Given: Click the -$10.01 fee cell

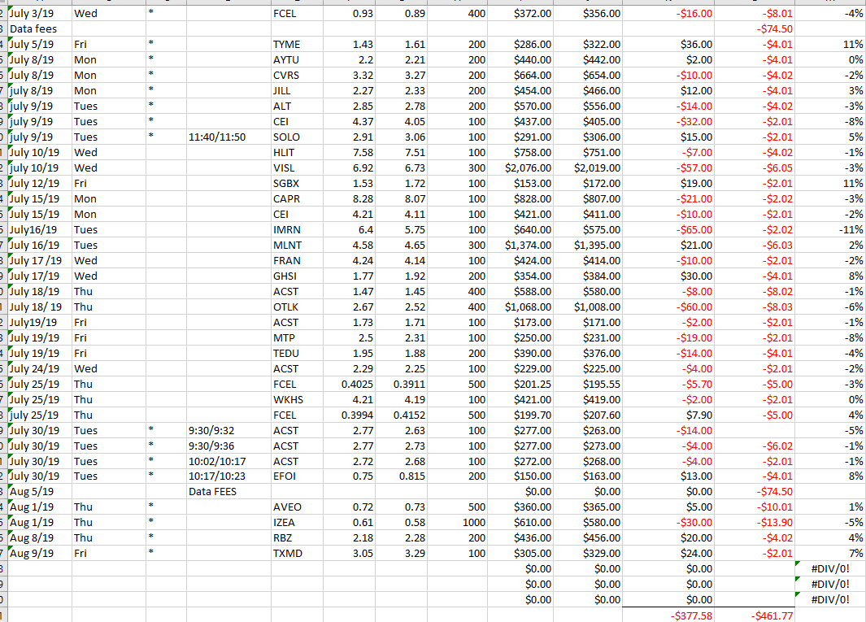Looking at the screenshot, I should pos(755,507).
